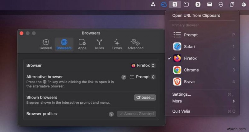Click the overlapping windows menu bar icon

pyautogui.click(x=232, y=4)
